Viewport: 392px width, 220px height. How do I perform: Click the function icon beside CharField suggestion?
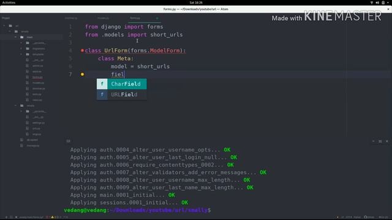point(102,84)
